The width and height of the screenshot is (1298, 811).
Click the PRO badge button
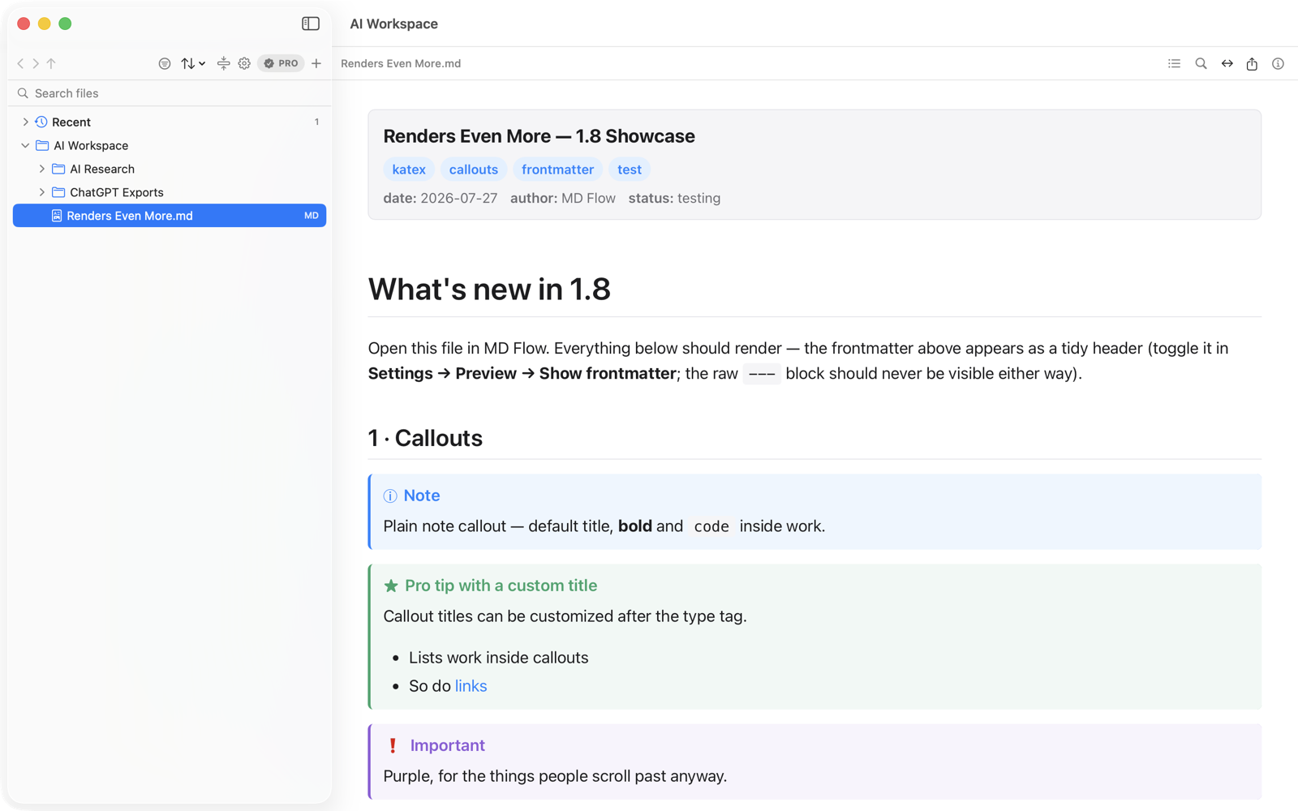point(281,63)
